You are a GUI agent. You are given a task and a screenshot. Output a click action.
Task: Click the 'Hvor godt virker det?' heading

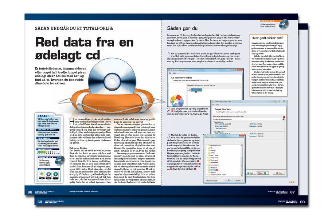coord(267,38)
